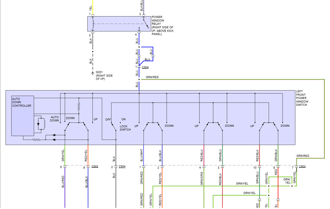This screenshot has height=209, width=330.
Task: Click connector pin number 10
Action: click(255, 168)
